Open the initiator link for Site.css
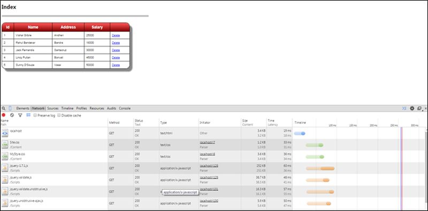This screenshot has width=428, height=211. point(207,142)
